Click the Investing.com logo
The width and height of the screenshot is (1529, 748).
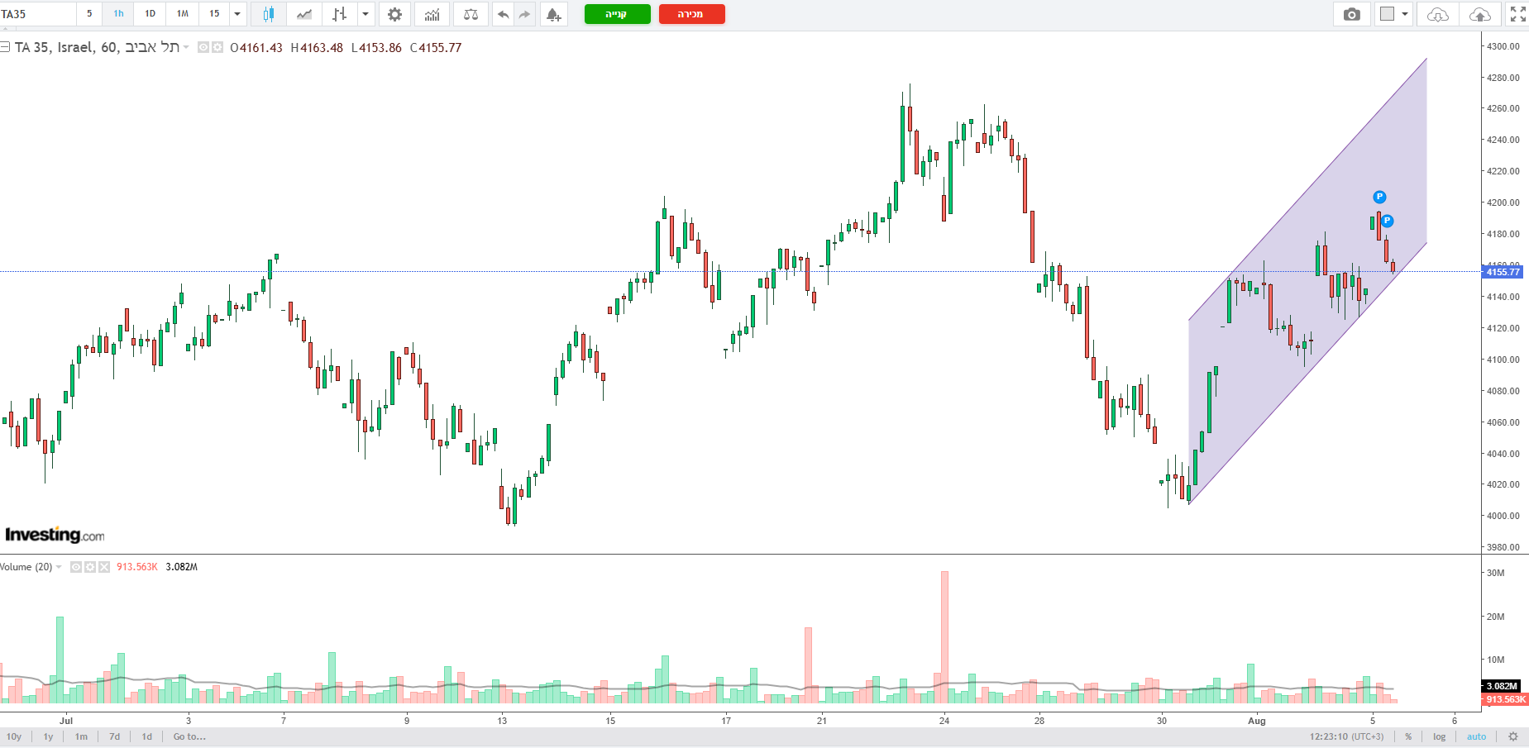pyautogui.click(x=55, y=535)
